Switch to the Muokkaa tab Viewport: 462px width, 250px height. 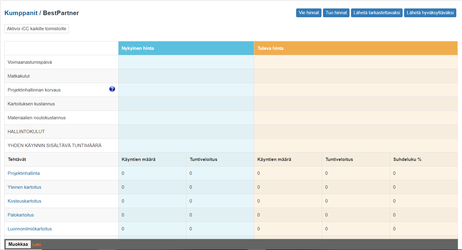pos(18,244)
